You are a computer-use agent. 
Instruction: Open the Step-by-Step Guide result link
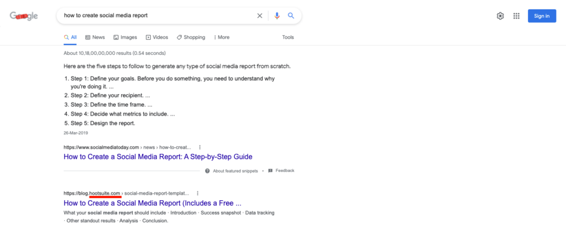158,157
